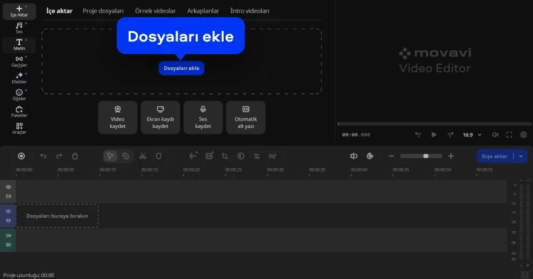Screen dimensions: 533x279
Task: Click the Ekran kaydı kaydet button
Action: tap(160, 117)
